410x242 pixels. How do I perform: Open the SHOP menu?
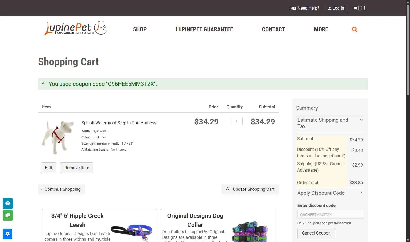coord(140,29)
